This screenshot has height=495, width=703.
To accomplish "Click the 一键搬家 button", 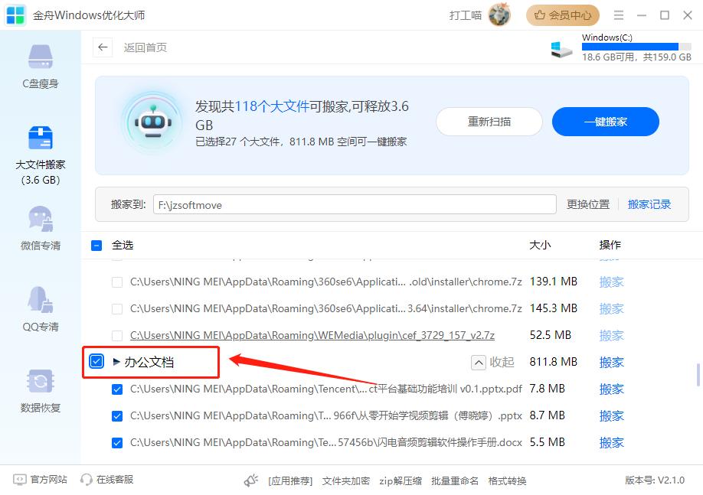I will point(605,121).
